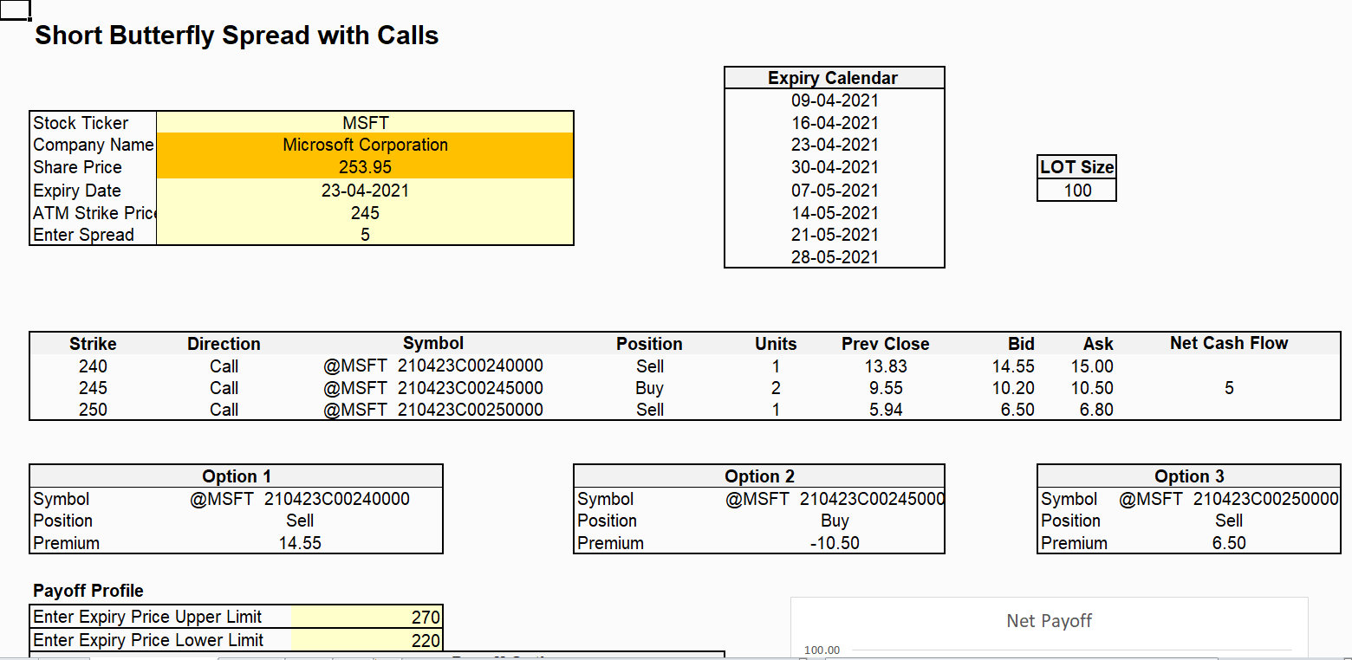Click the LOT Size value 100

(1077, 191)
